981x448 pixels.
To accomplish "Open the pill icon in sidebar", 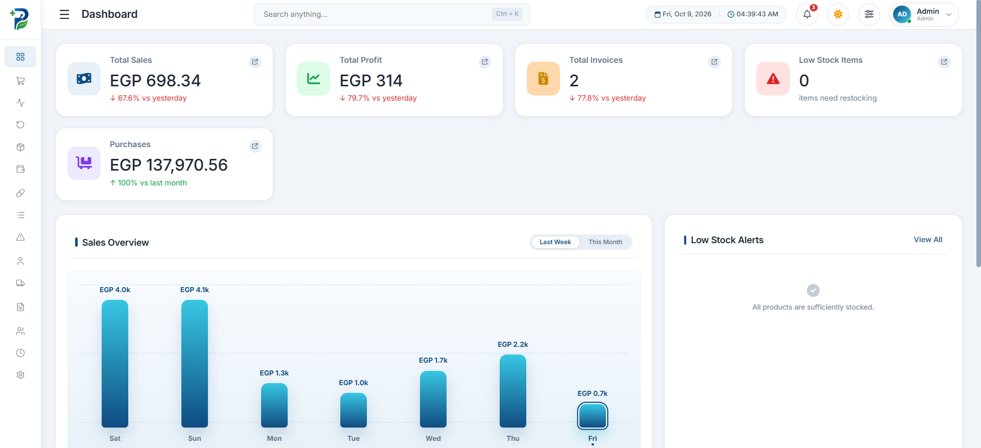I will [20, 193].
